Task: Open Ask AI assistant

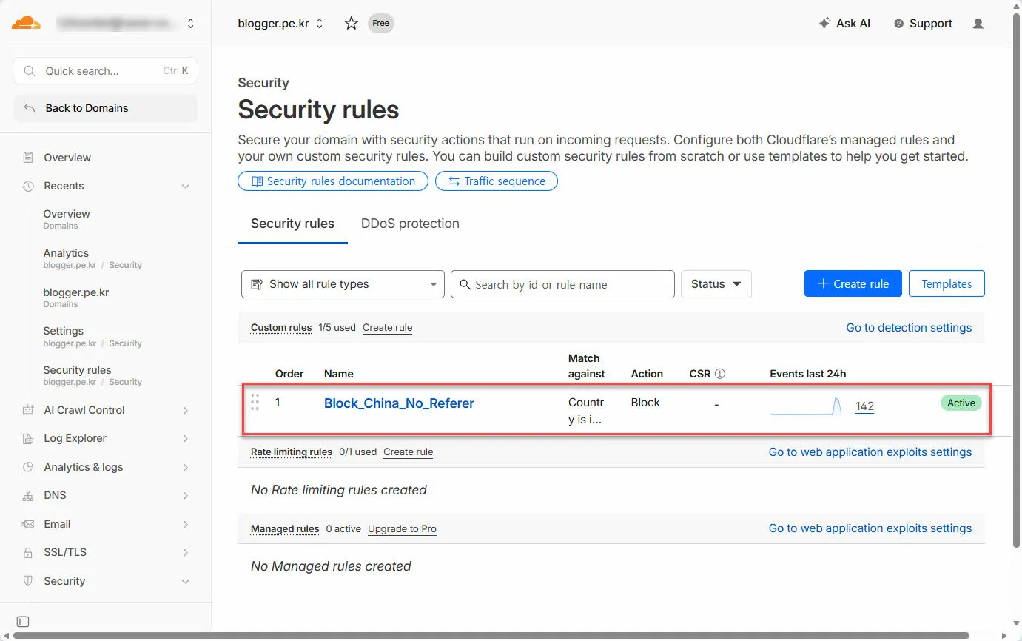Action: point(844,24)
